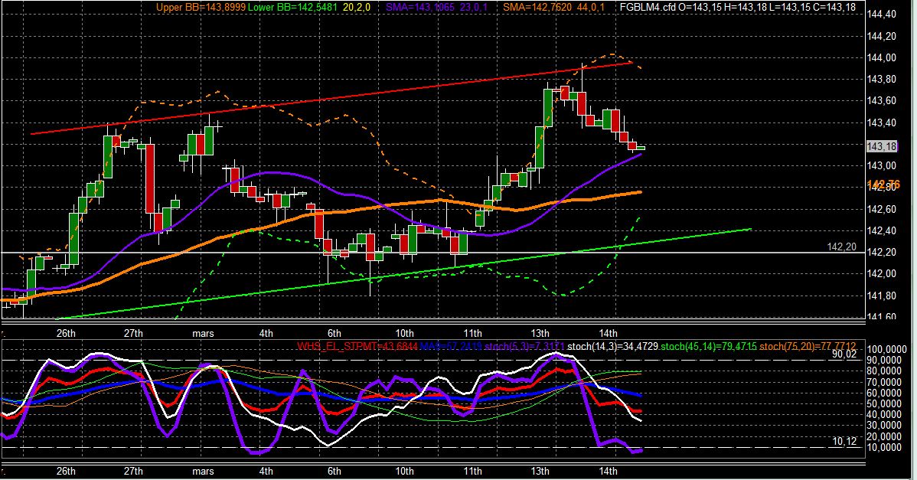This screenshot has height=480, width=917.
Task: Select the SMA parameters 23,0,1 text
Action: [473, 8]
